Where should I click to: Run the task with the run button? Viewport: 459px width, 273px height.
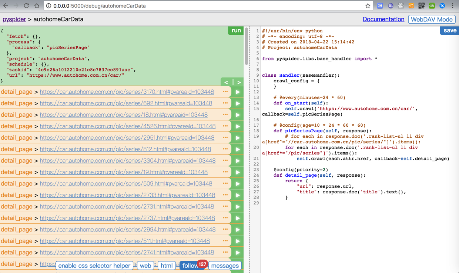(x=236, y=30)
